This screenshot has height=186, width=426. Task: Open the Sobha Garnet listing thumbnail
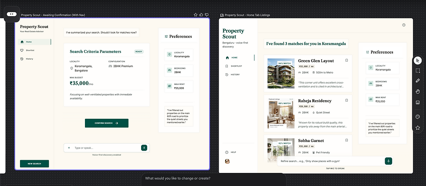(x=281, y=151)
